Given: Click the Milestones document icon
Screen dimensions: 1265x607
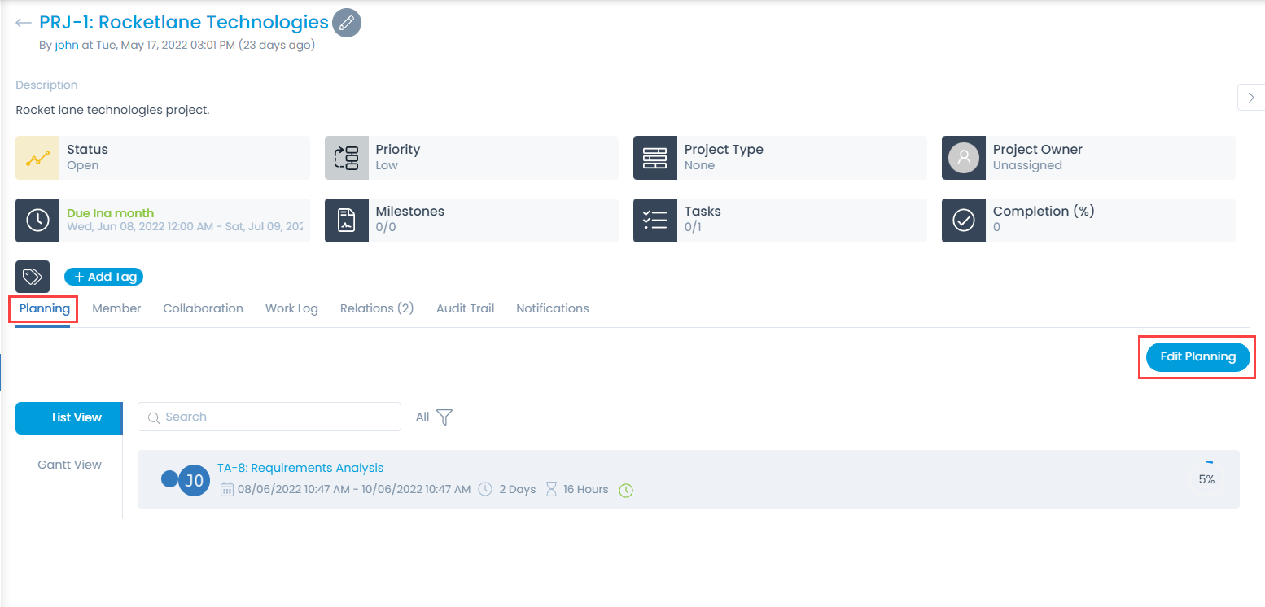Looking at the screenshot, I should 347,220.
